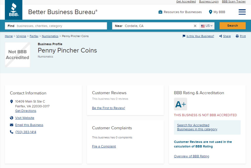251x168 pixels.
Task: Click the printer icon
Action: 237,36
